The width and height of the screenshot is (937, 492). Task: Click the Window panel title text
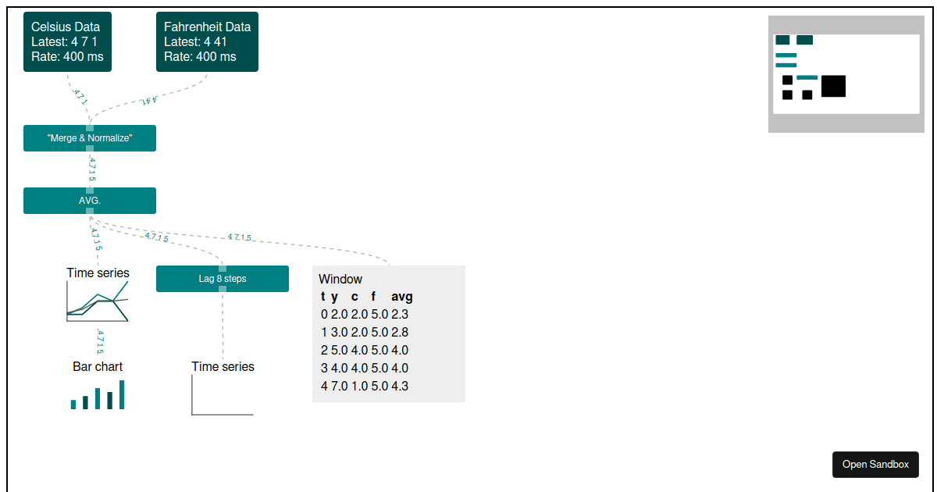tap(340, 279)
